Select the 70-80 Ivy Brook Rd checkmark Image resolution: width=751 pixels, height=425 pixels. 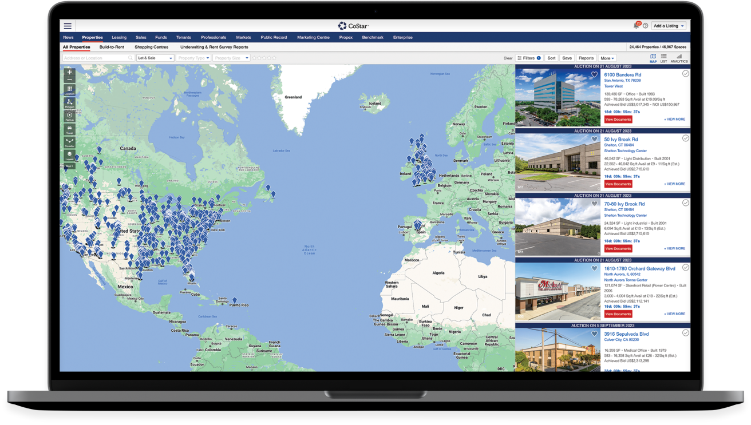(685, 203)
